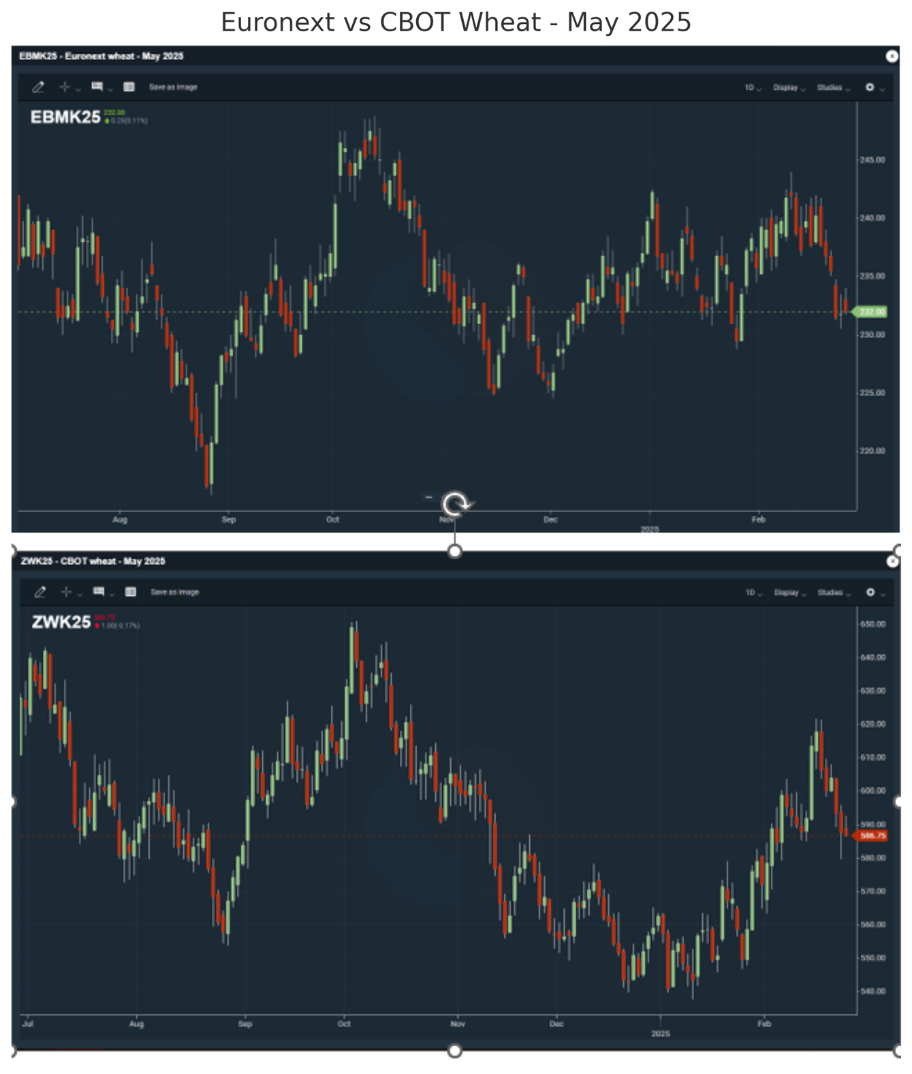
Task: Select the annotation comment tool in ZWK25 chart
Action: 99,592
